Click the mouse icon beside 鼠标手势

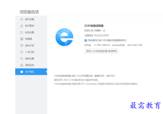22,45
